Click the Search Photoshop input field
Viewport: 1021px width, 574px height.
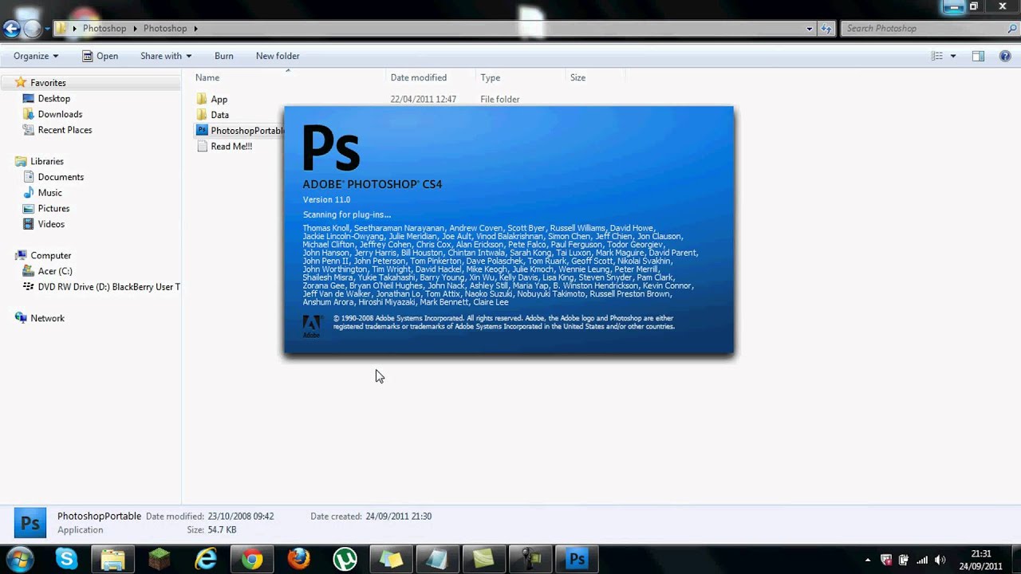coord(924,29)
